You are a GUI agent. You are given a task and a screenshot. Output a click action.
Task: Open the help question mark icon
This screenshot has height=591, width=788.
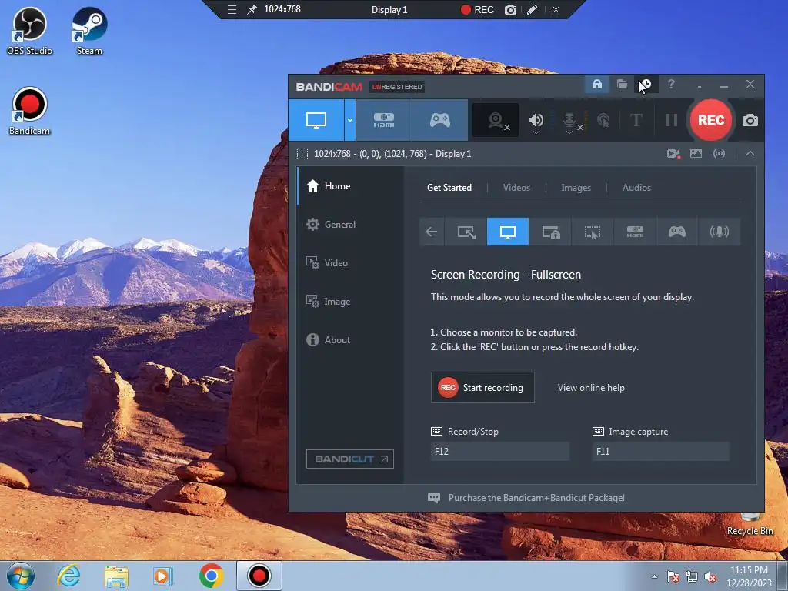671,85
